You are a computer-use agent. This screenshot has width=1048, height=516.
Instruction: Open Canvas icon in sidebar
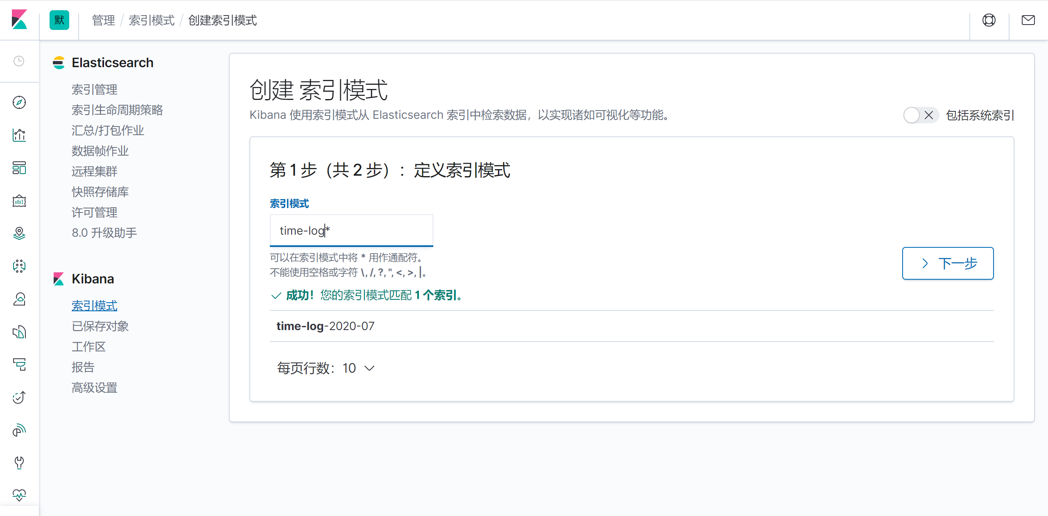[19, 201]
